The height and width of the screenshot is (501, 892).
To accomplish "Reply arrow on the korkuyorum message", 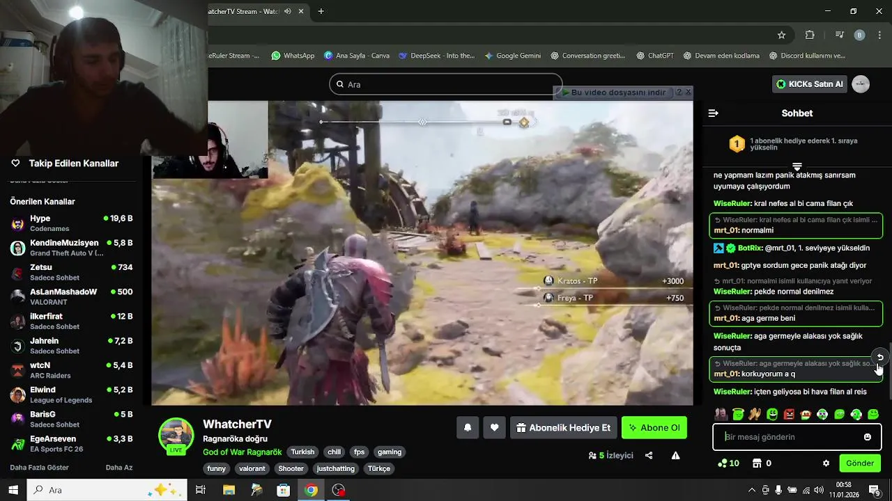I will point(880,357).
